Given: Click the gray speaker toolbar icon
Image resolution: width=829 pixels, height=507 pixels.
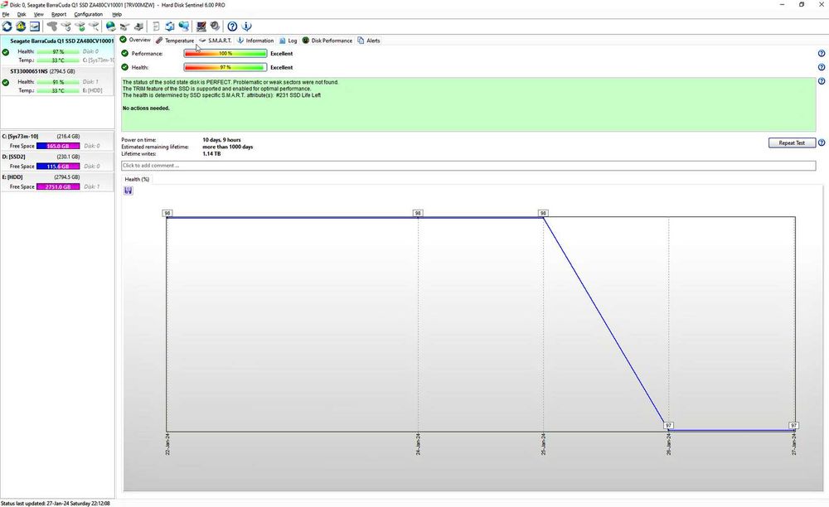Looking at the screenshot, I should coord(215,26).
